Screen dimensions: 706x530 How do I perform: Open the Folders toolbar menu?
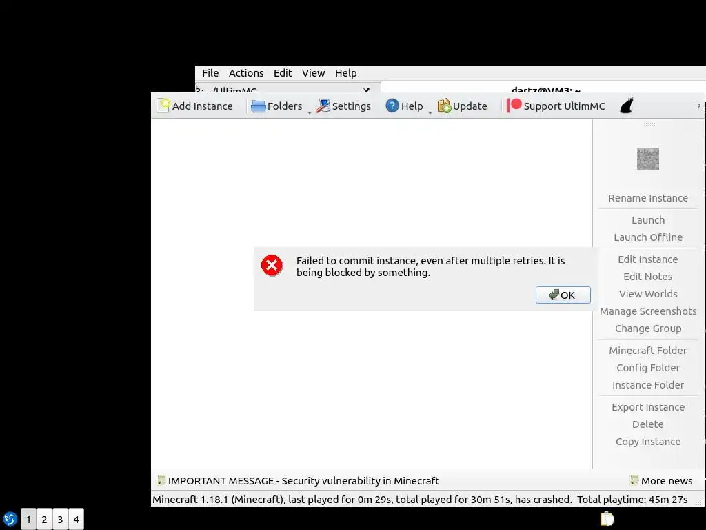coord(276,106)
